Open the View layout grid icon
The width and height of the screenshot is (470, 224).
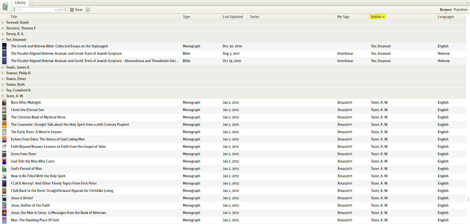(x=72, y=10)
